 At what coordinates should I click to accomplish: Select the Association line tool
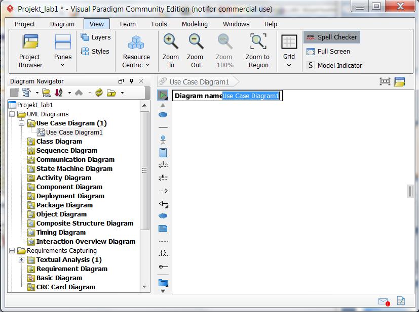tap(163, 127)
